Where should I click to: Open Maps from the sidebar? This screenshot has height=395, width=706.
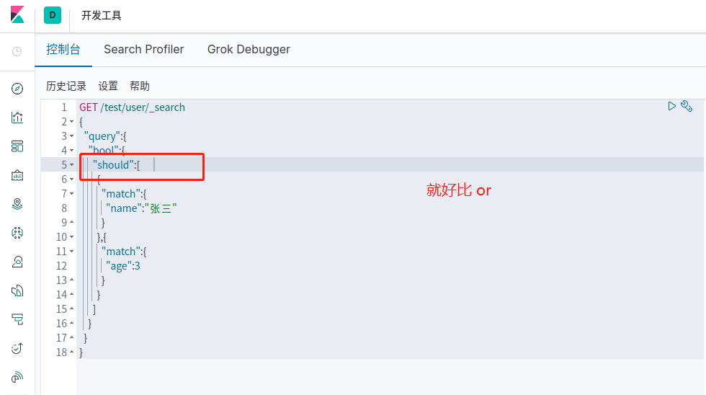[x=17, y=204]
